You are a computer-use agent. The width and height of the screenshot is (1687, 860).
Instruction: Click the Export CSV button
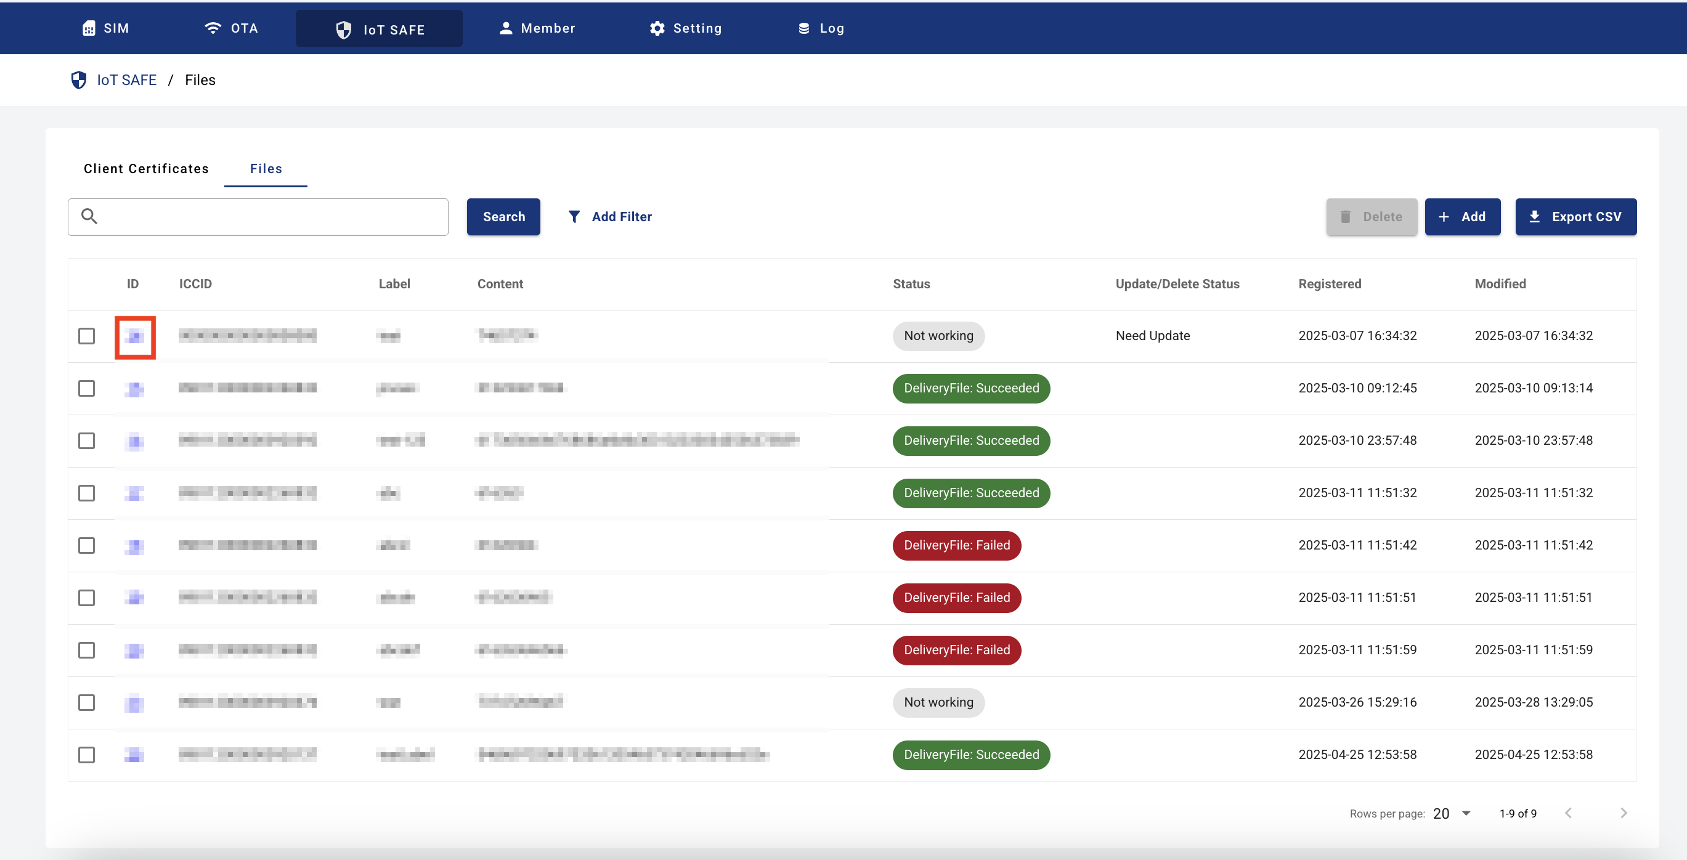(x=1575, y=217)
